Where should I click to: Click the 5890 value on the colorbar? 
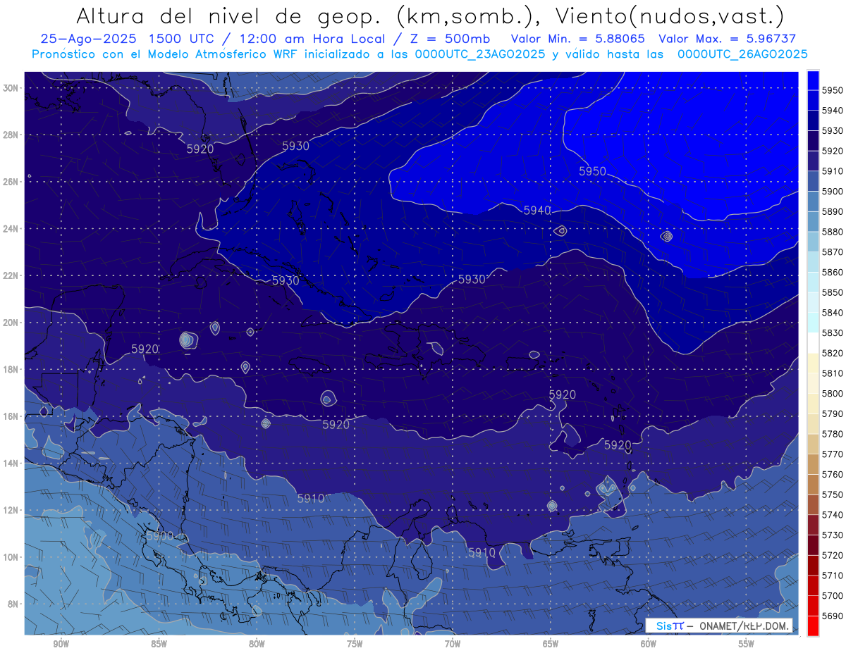(x=832, y=211)
